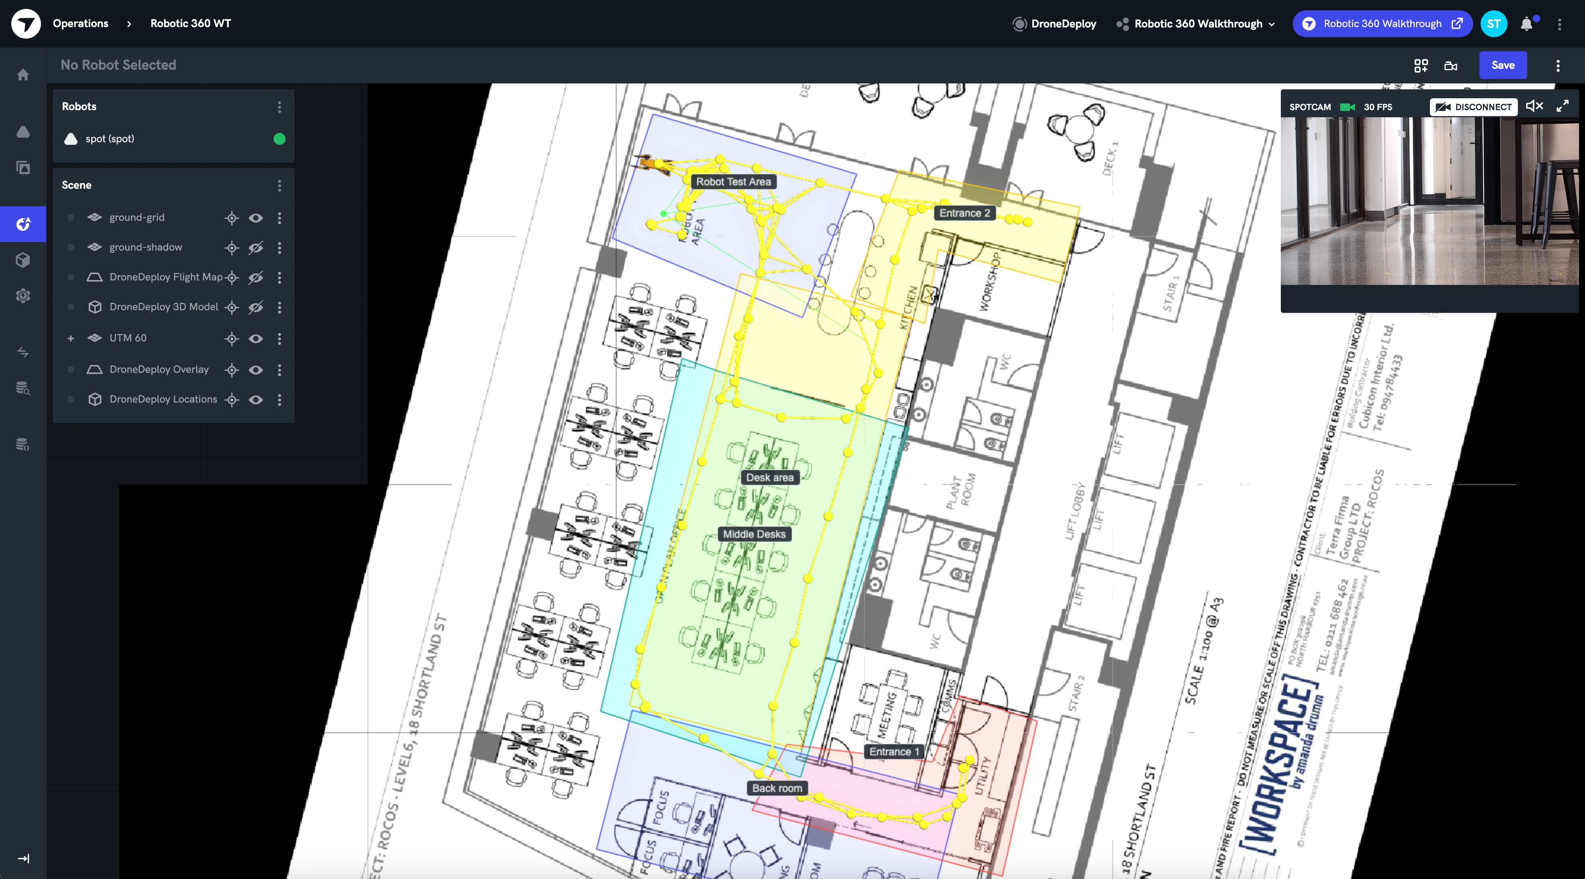Show the DroneDeploy 3D Model layer
The image size is (1585, 879).
[x=256, y=307]
